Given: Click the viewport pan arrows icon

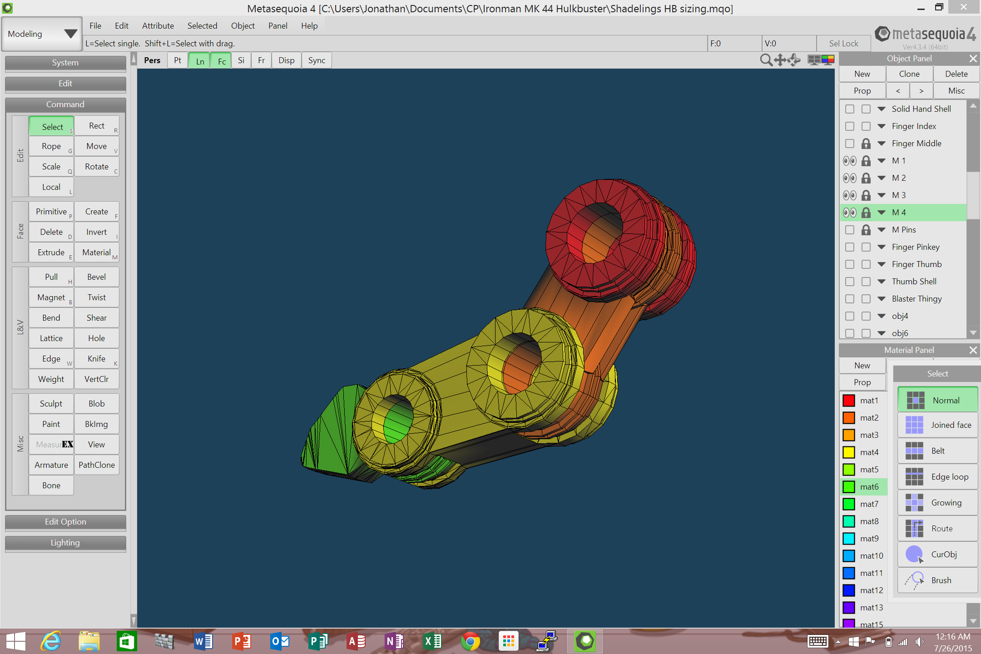Looking at the screenshot, I should 780,60.
